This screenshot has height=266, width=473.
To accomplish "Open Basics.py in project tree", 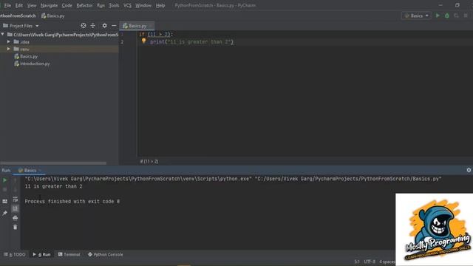I will pyautogui.click(x=29, y=56).
